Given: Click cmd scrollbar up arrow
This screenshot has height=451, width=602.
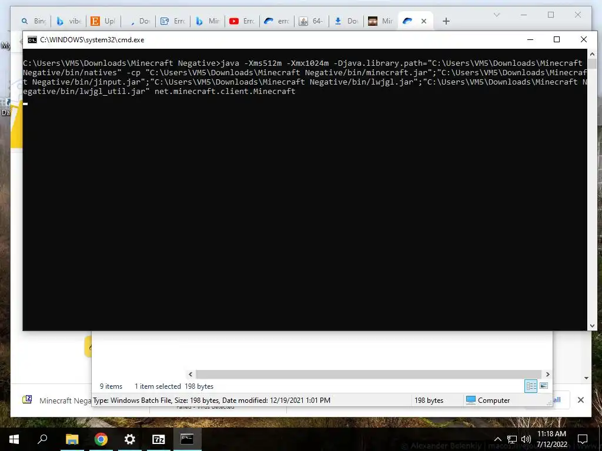Looking at the screenshot, I should 592,53.
